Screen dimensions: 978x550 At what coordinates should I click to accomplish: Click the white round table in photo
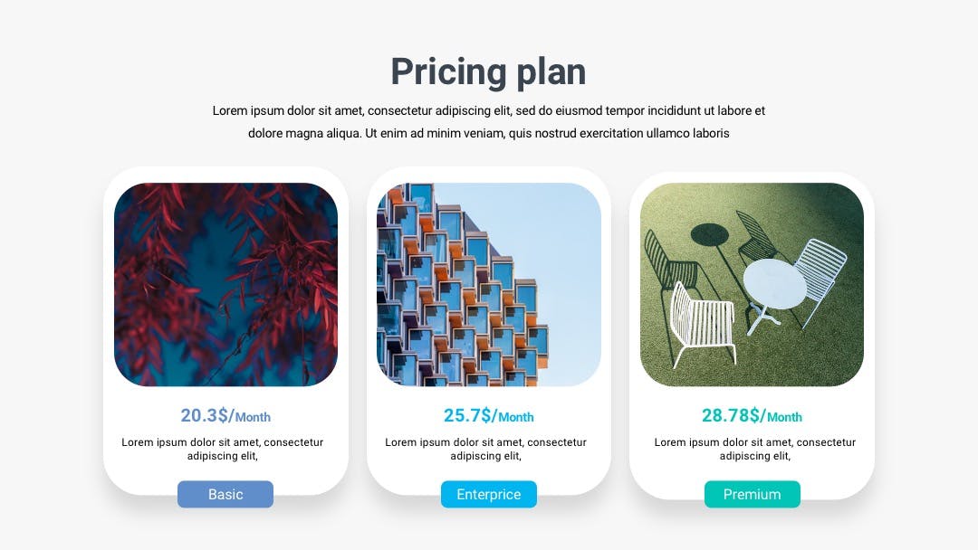[x=774, y=283]
